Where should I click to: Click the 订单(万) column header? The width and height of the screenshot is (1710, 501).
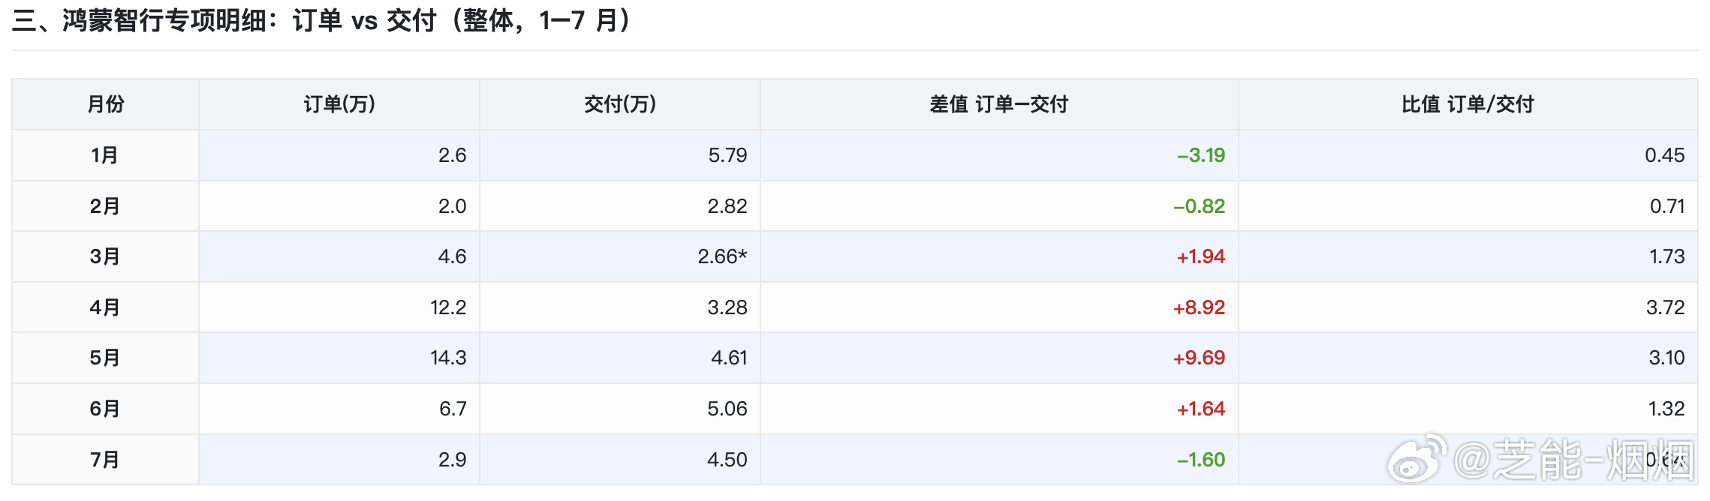tap(339, 104)
